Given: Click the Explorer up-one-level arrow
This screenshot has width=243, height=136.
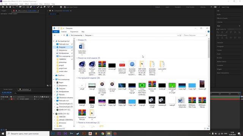Looking at the screenshot, I should click(x=64, y=35).
